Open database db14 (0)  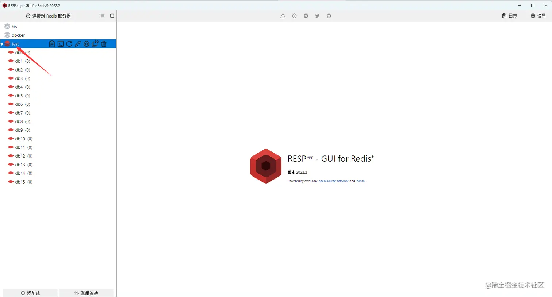(24, 173)
